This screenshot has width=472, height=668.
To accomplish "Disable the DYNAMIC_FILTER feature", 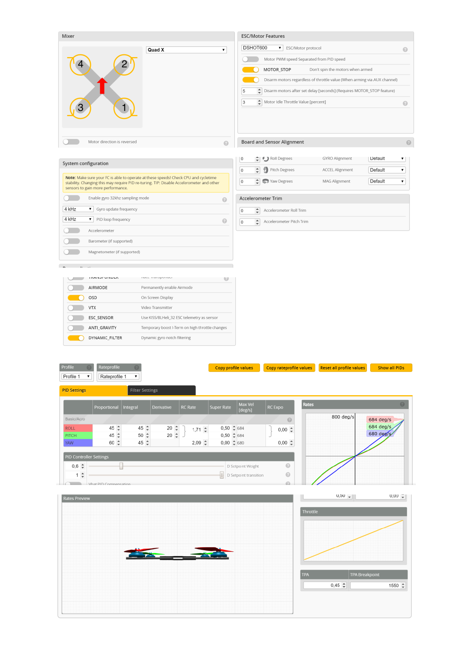I will coord(76,338).
